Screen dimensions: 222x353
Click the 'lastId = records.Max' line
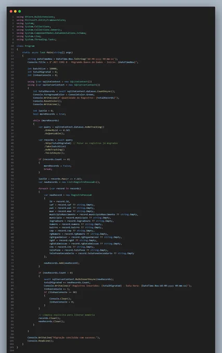(x=60, y=179)
